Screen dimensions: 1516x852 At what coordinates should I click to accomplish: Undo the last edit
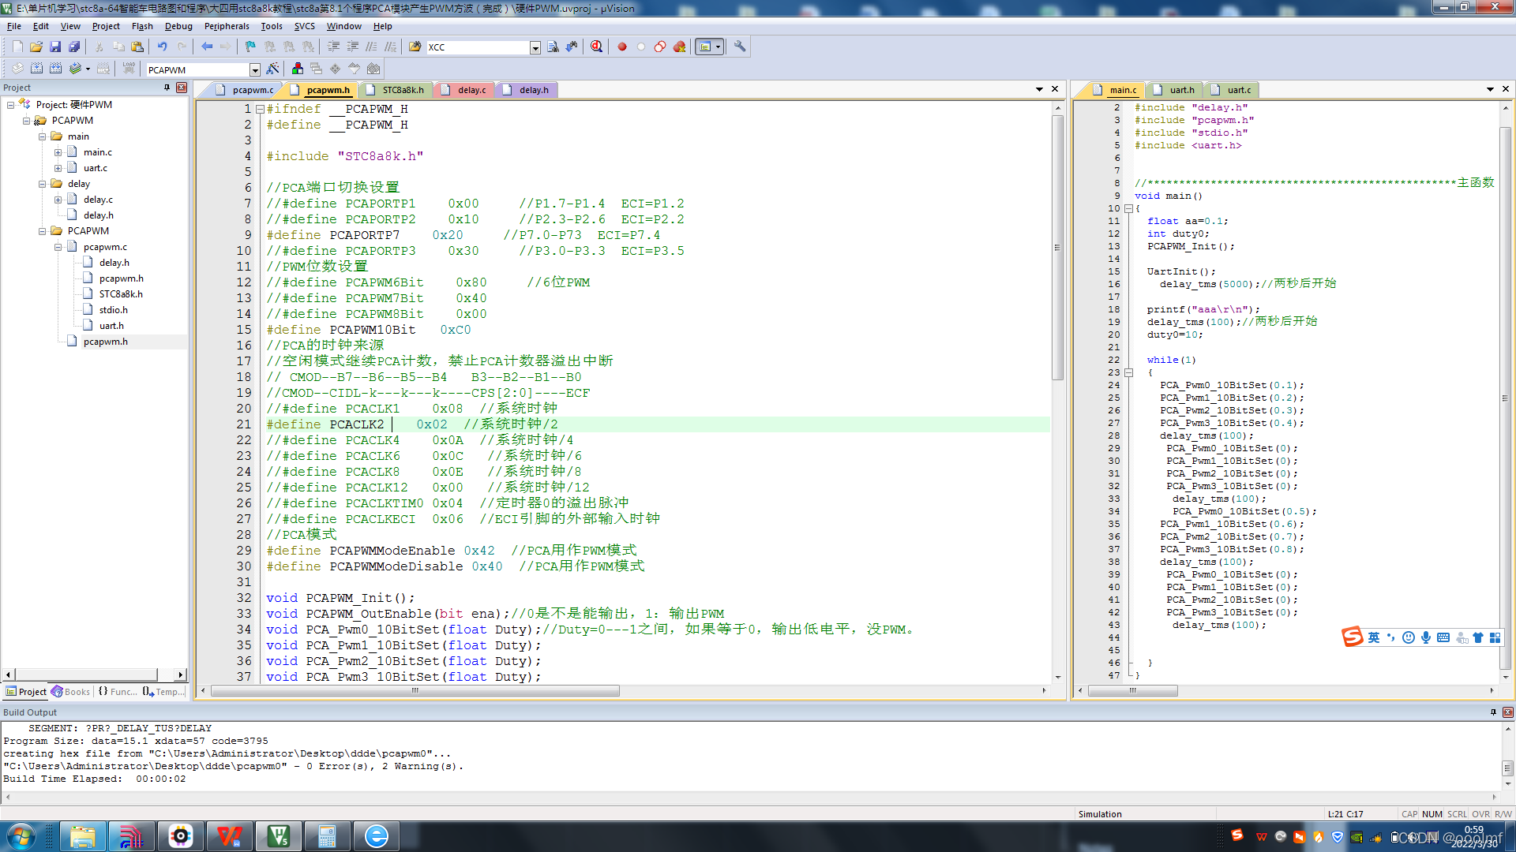click(162, 47)
